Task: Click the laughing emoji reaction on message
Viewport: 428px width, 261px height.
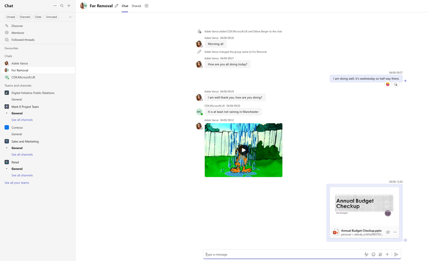Action: (388, 84)
